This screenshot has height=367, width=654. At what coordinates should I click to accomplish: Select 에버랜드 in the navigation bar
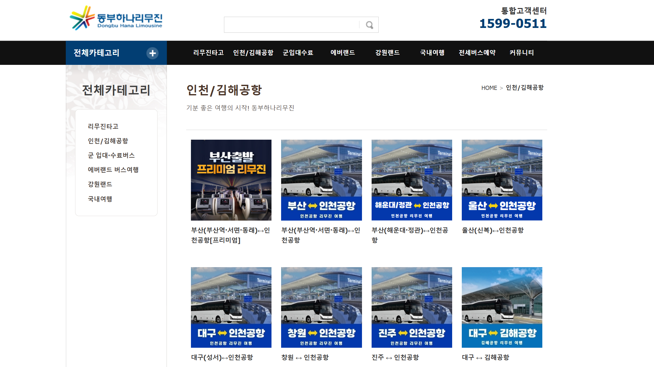point(342,53)
